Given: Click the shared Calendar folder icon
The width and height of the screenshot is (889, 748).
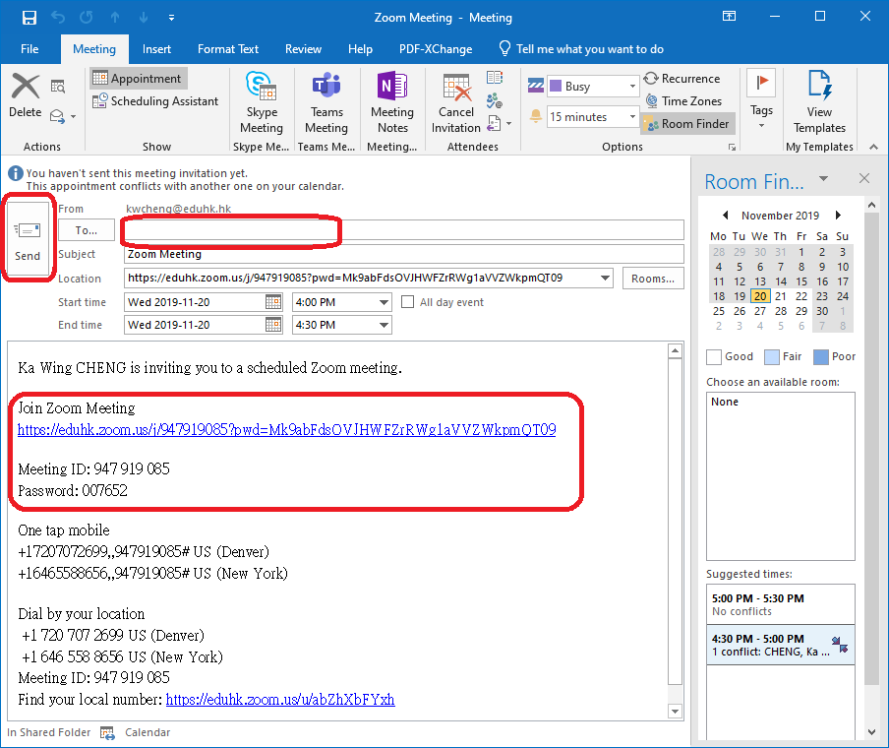Looking at the screenshot, I should [108, 732].
